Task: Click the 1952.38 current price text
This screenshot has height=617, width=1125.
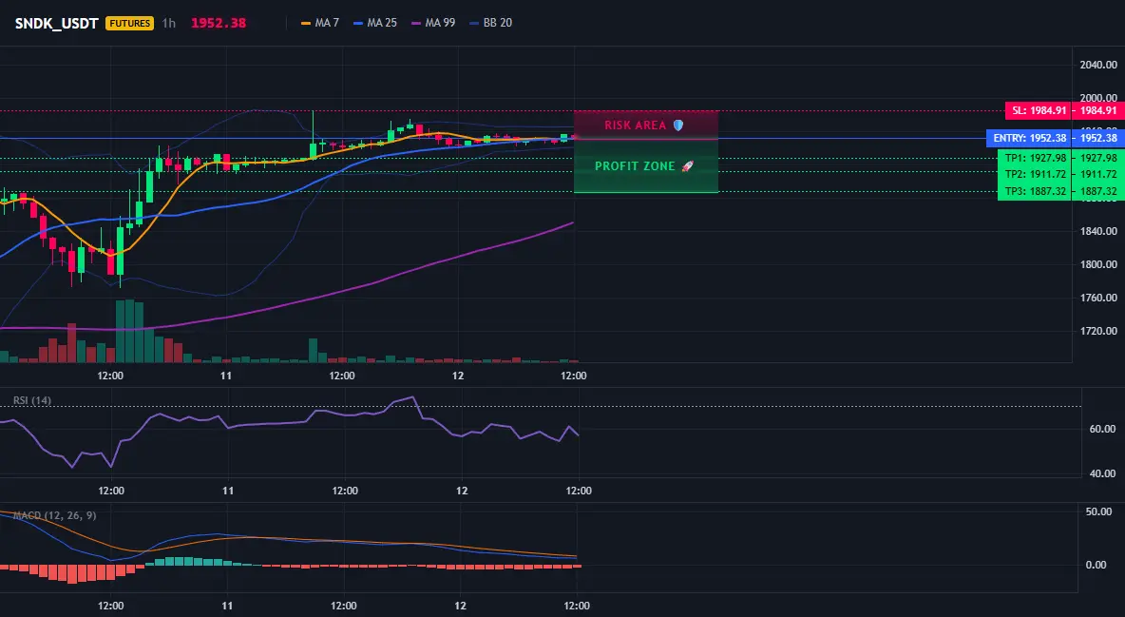Action: click(x=219, y=23)
